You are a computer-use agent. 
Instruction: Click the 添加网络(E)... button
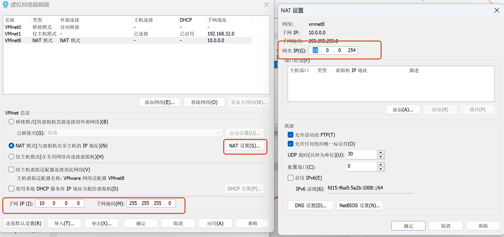(x=160, y=102)
